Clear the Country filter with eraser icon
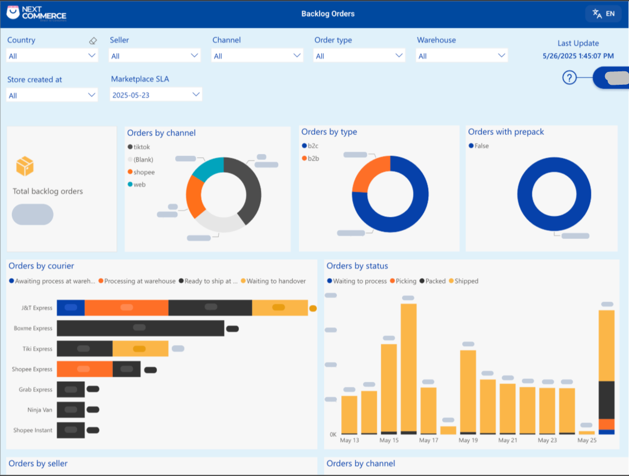Screen dimensions: 629x476 coord(93,41)
